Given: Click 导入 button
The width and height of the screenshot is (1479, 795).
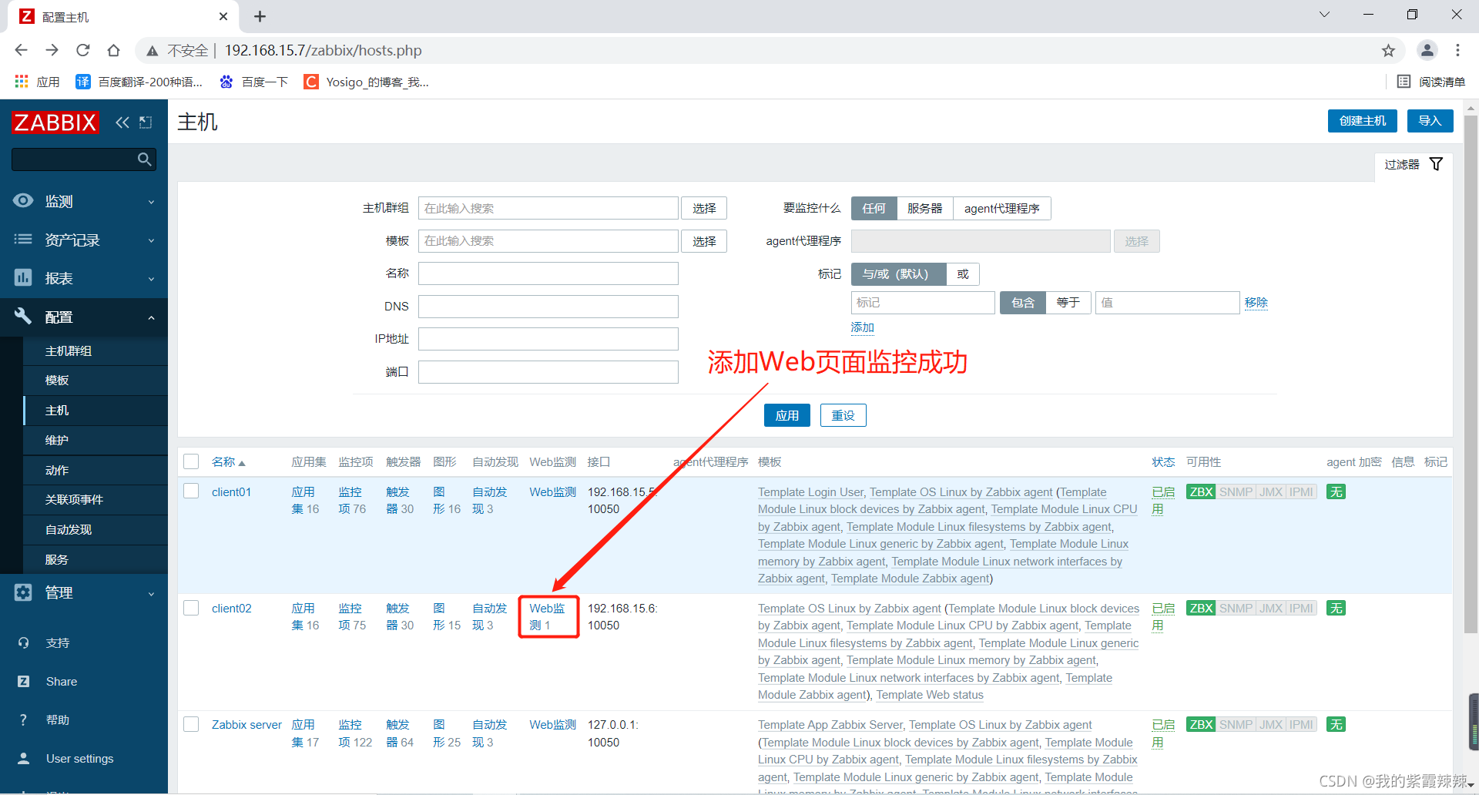Looking at the screenshot, I should [x=1430, y=121].
